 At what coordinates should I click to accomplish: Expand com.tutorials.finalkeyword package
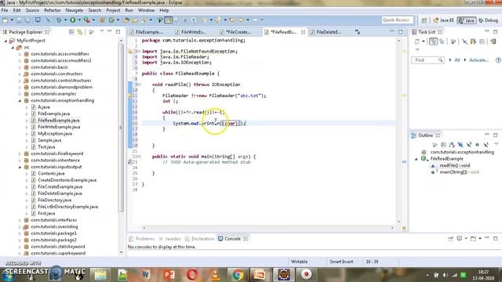point(20,154)
